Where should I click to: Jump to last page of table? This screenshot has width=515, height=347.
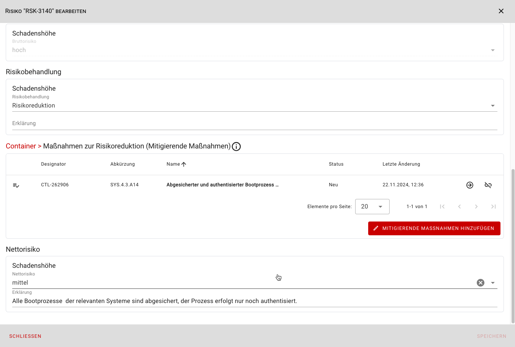(494, 207)
